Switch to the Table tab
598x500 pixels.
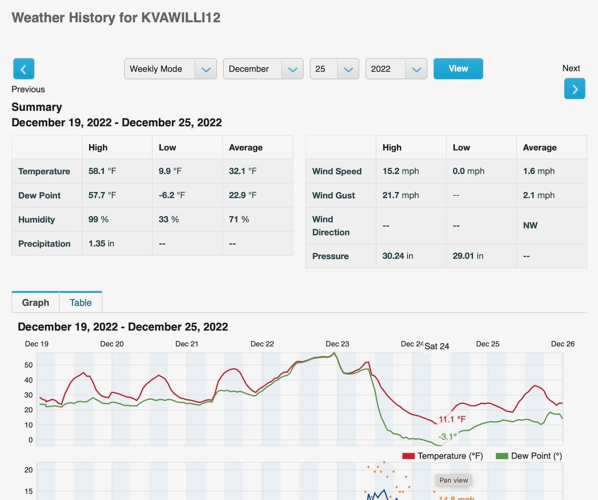(80, 302)
